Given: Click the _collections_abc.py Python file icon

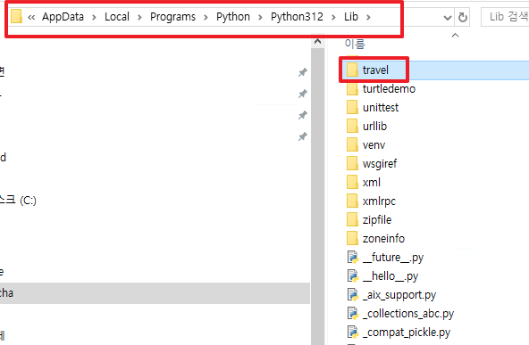Looking at the screenshot, I should tap(353, 314).
